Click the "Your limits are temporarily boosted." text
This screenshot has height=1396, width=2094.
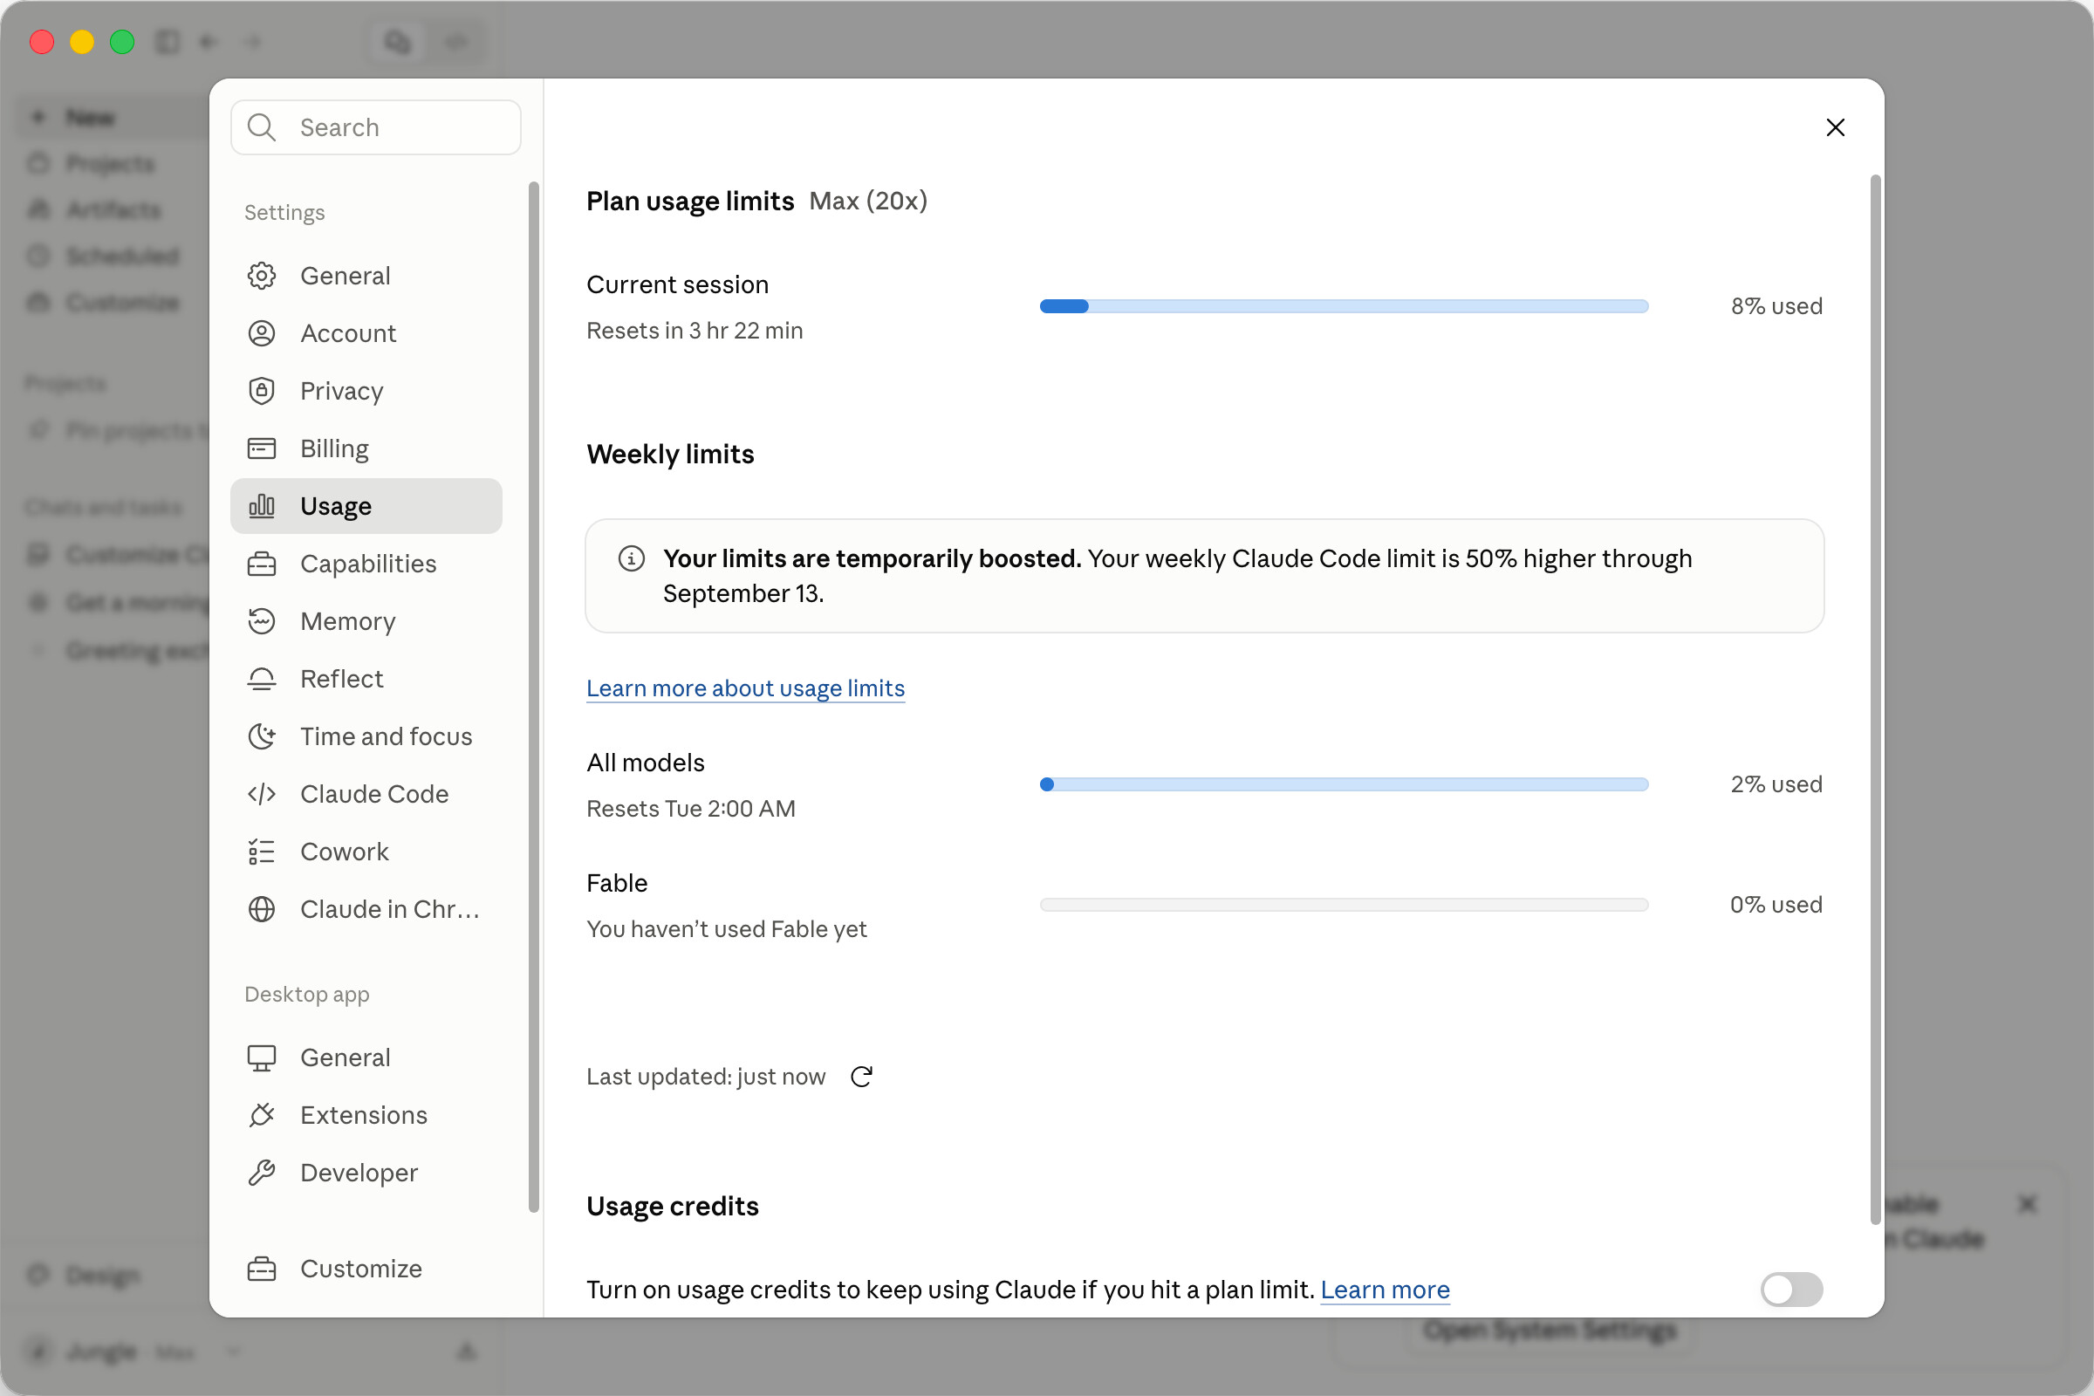[x=872, y=558]
